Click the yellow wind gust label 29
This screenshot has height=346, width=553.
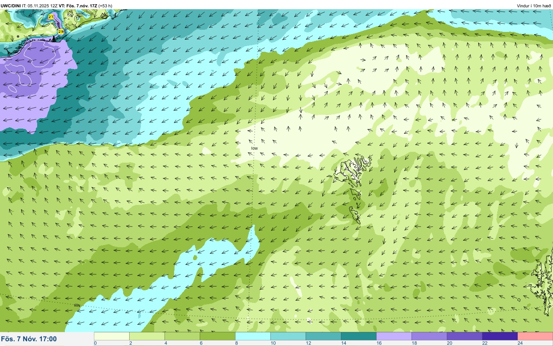[x=61, y=31]
